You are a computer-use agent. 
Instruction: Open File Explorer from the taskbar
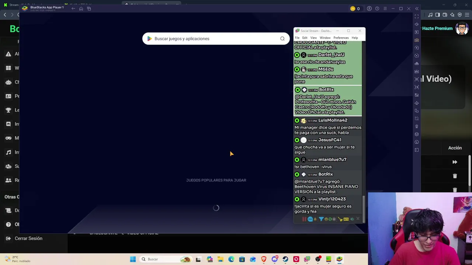click(220, 259)
